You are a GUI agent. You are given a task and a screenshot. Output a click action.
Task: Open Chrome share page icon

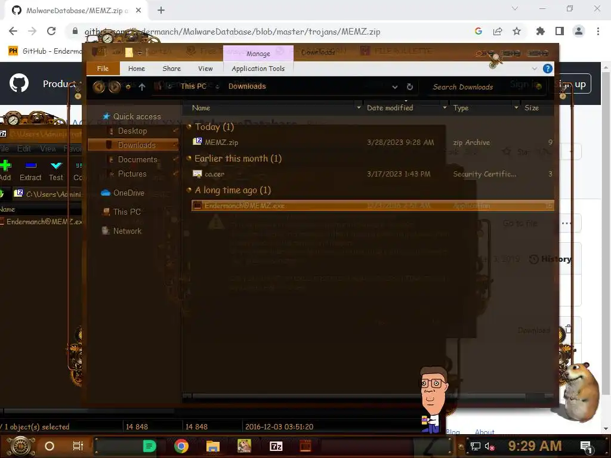[498, 31]
